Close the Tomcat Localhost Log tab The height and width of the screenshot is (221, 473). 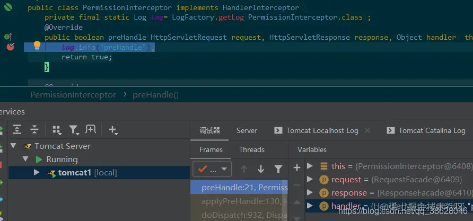pos(367,130)
